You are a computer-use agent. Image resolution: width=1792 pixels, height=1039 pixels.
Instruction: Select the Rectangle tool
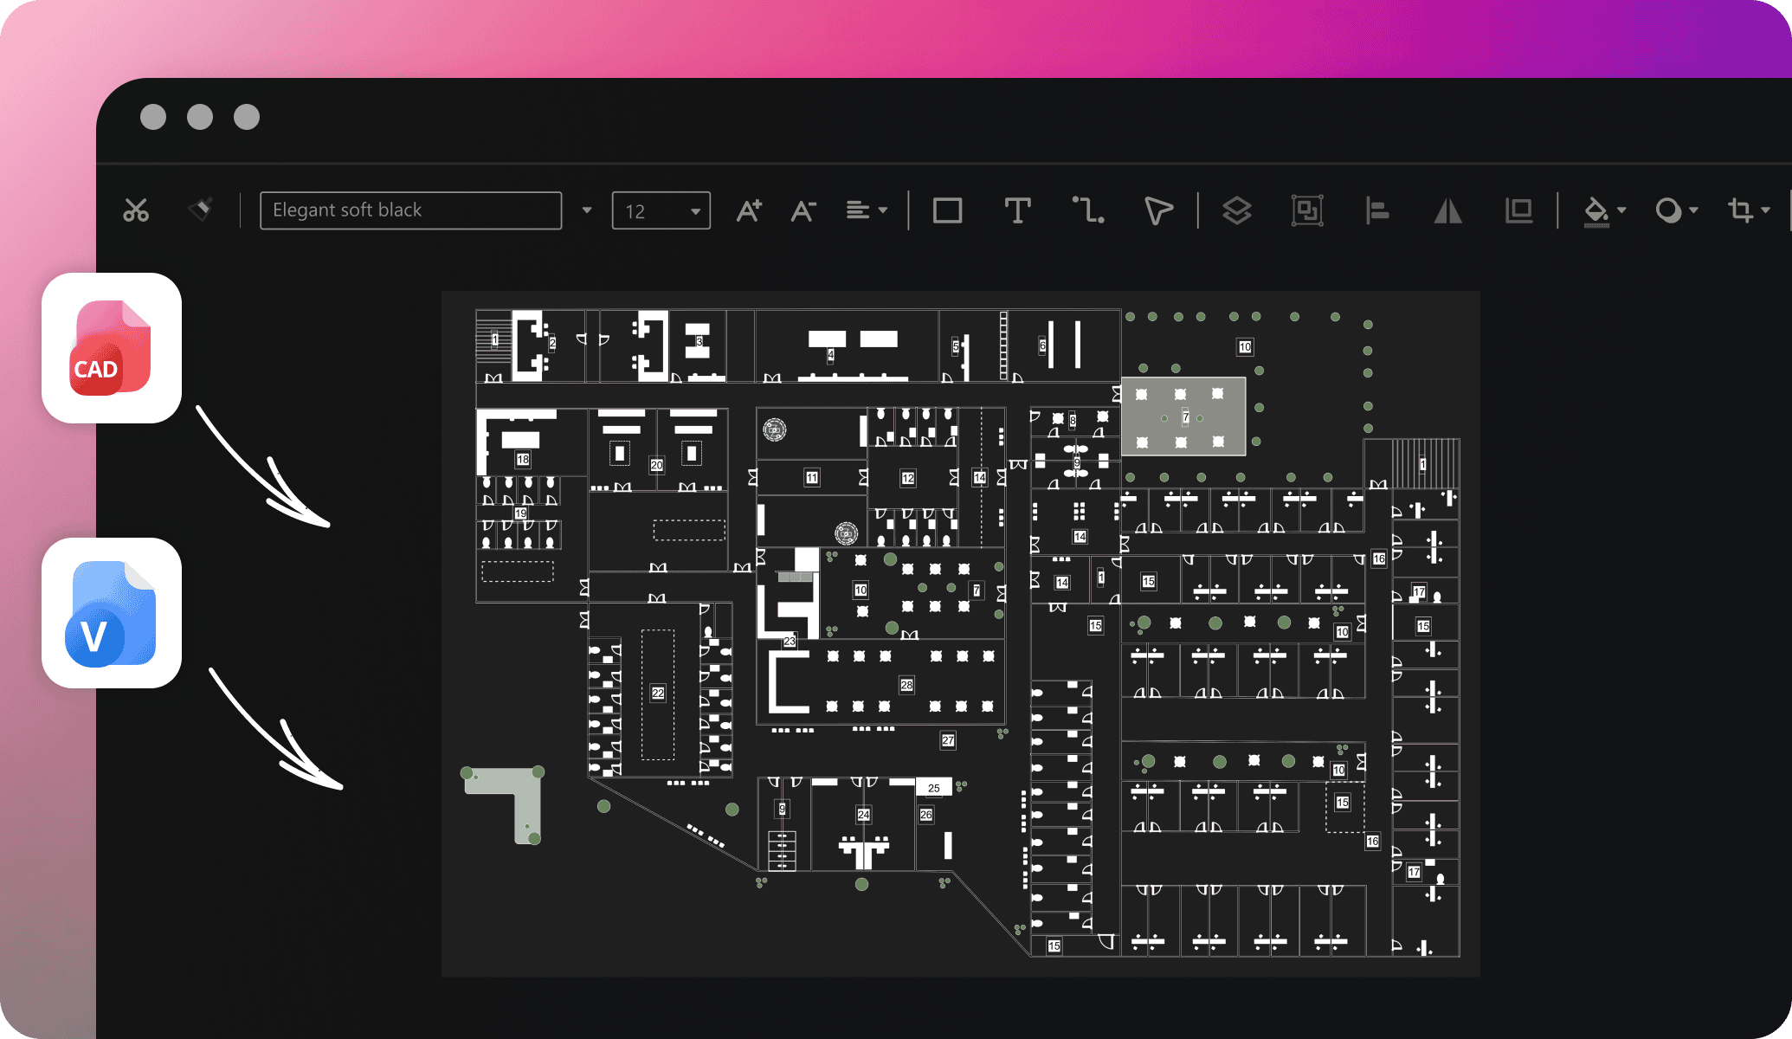[x=947, y=208]
